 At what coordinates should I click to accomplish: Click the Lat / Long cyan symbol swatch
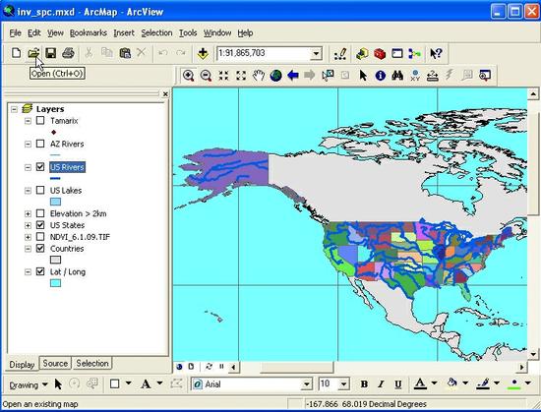click(55, 283)
